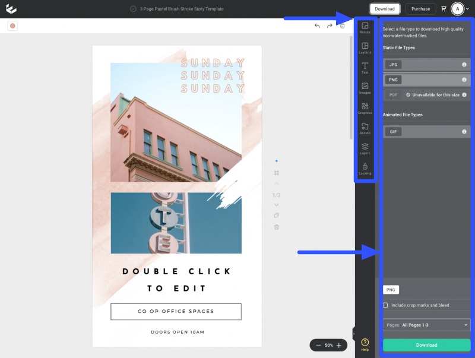Click the shopping cart icon
Viewport: 475px width, 358px height.
[444, 9]
